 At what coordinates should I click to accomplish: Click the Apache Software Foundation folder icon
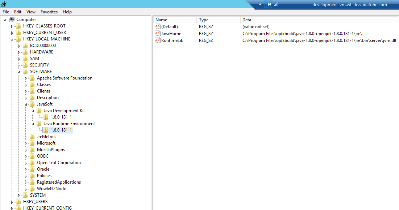point(32,78)
